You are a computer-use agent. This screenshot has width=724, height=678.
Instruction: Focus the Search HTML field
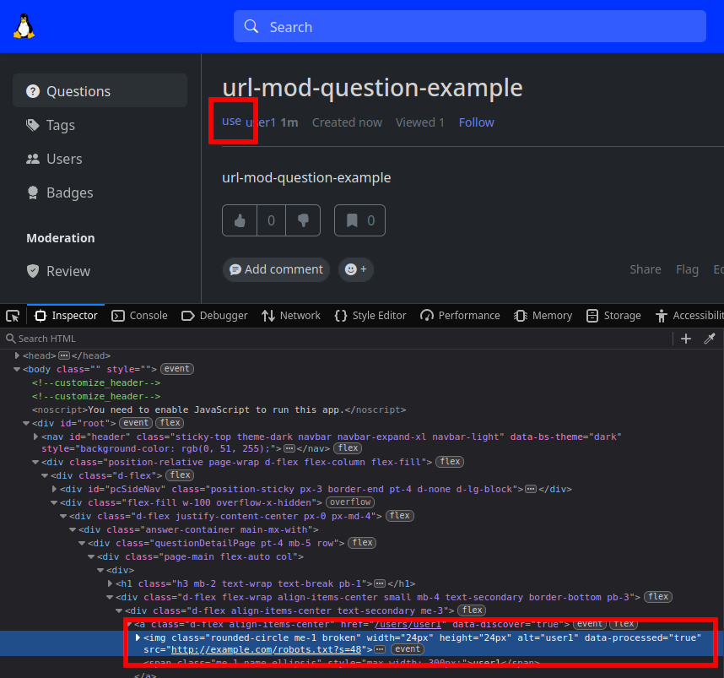coord(337,339)
